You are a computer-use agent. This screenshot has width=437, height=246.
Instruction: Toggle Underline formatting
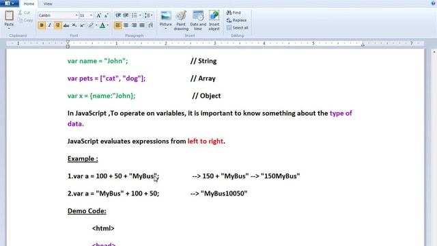(57, 25)
